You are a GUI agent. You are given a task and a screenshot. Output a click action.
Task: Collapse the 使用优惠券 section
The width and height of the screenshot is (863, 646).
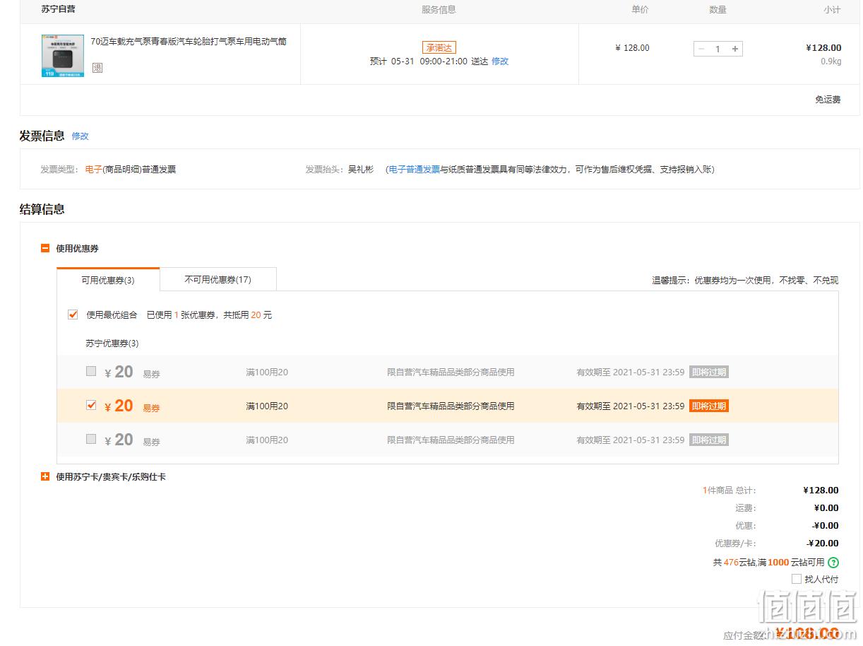[x=45, y=249]
